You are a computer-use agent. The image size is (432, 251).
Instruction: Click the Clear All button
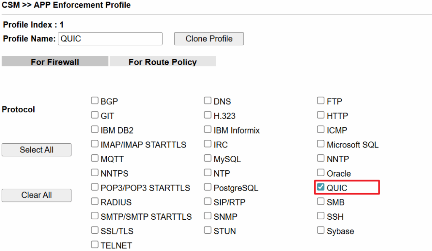[x=37, y=195]
